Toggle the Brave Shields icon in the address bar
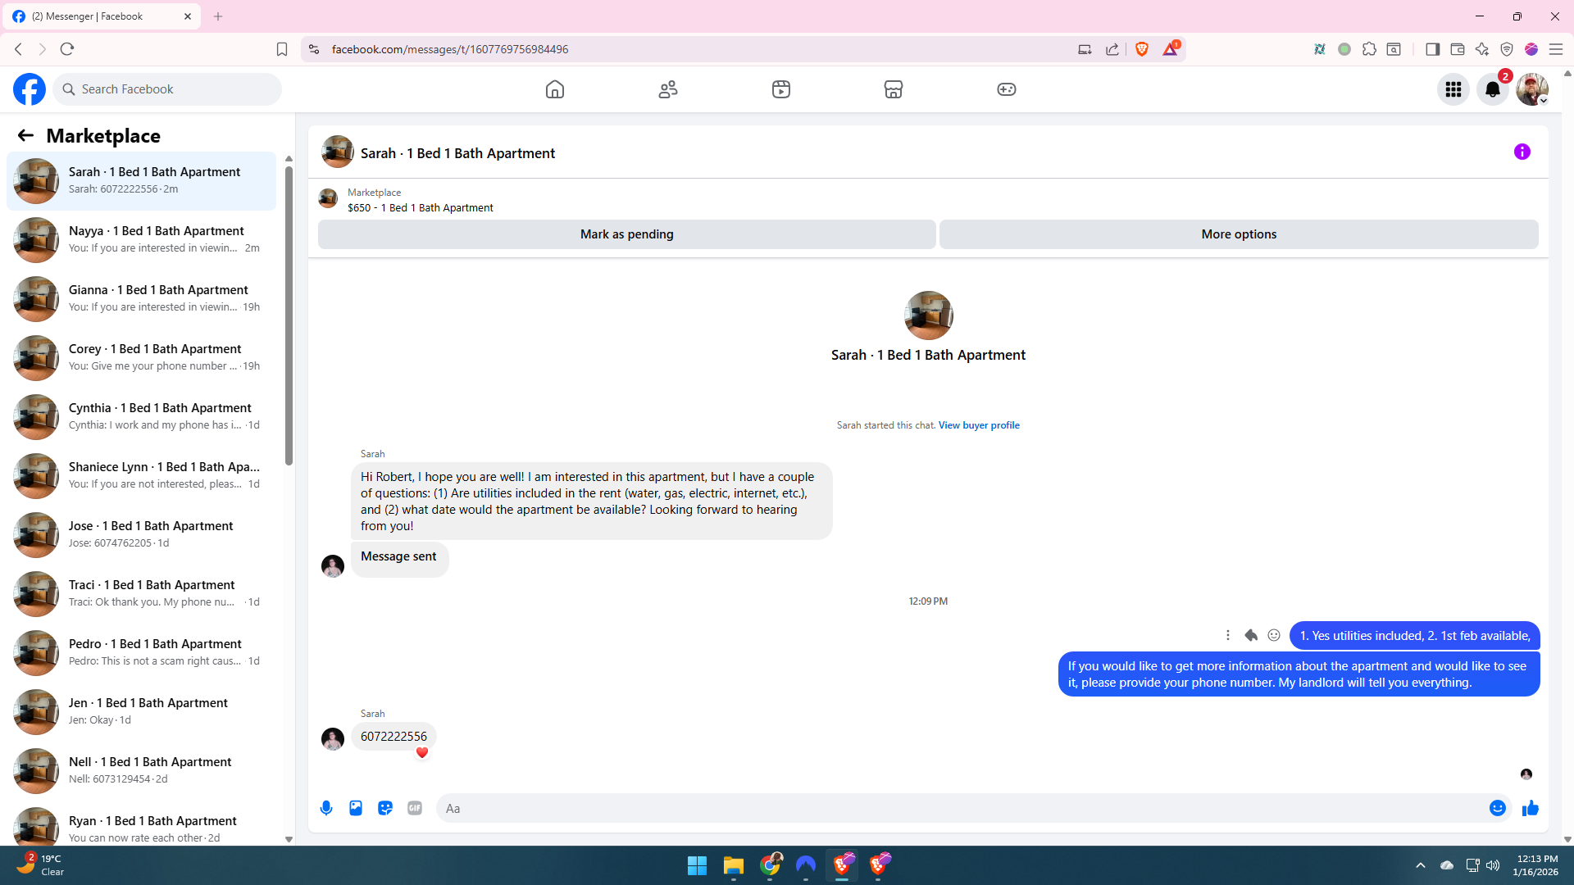 [1142, 49]
